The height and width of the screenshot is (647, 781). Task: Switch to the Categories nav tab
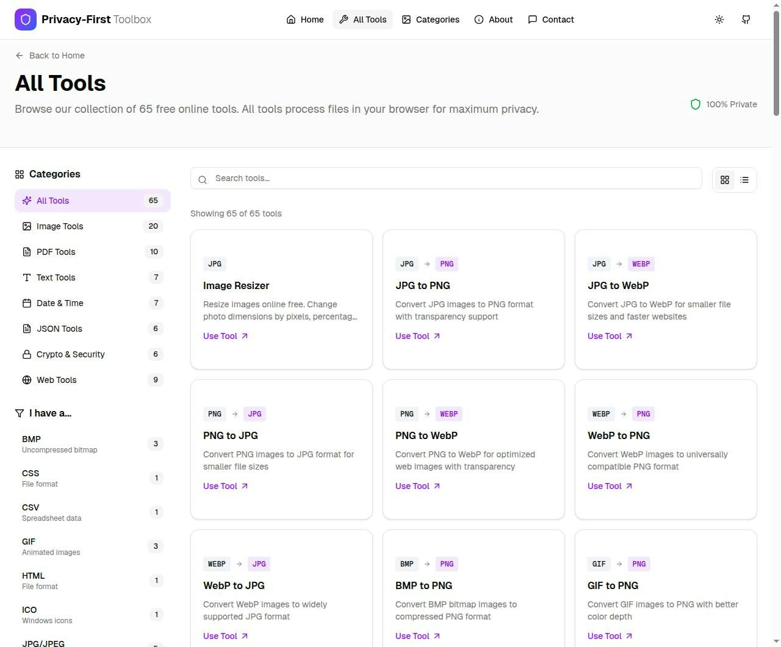point(431,19)
